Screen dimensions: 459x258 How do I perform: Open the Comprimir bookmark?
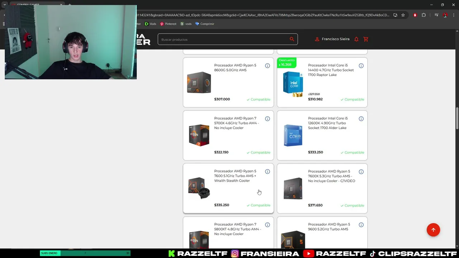tap(205, 24)
